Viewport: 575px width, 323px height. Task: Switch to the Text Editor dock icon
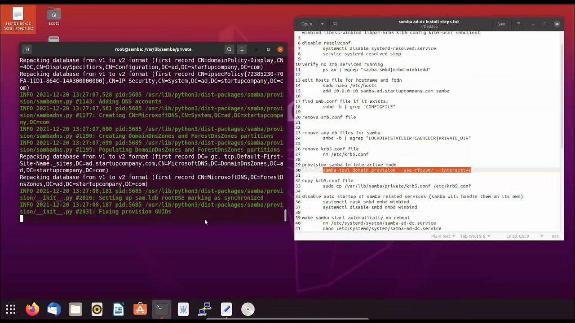pyautogui.click(x=226, y=309)
